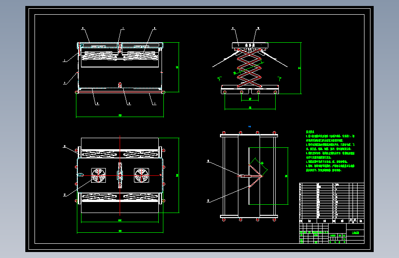
Task: Select the red vertical centerline in plan view
Action: [120, 175]
